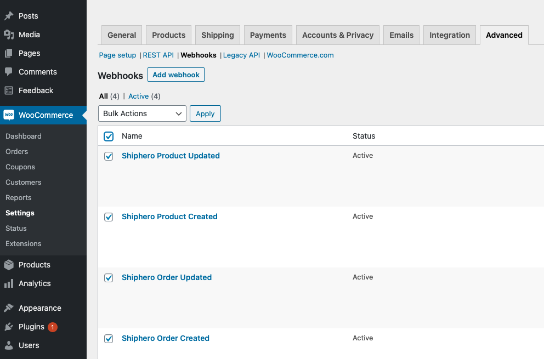Viewport: 544px width, 359px height.
Task: Uncheck the select-all webhooks checkbox
Action: 109,136
